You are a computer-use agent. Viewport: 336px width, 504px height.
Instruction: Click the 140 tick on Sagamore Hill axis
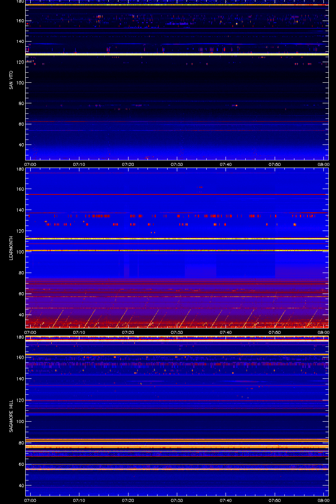[20, 379]
